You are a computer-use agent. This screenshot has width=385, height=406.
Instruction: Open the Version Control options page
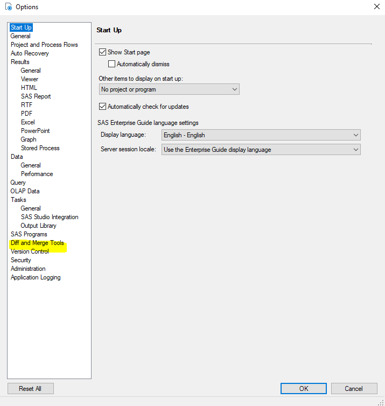[30, 251]
